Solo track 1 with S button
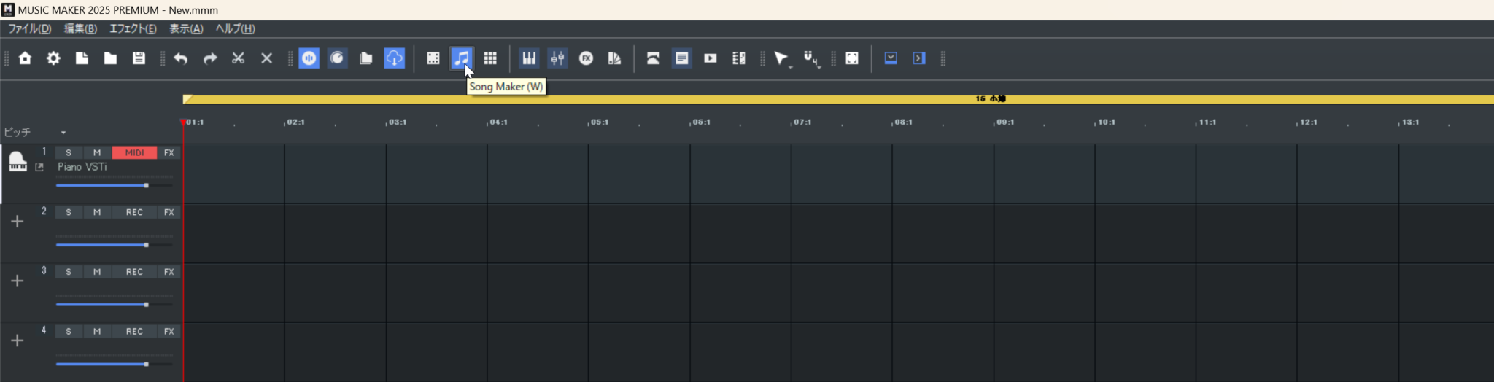The height and width of the screenshot is (382, 1494). pos(69,152)
